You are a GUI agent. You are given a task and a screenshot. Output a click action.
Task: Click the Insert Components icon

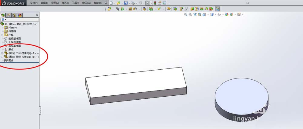(109, 9)
